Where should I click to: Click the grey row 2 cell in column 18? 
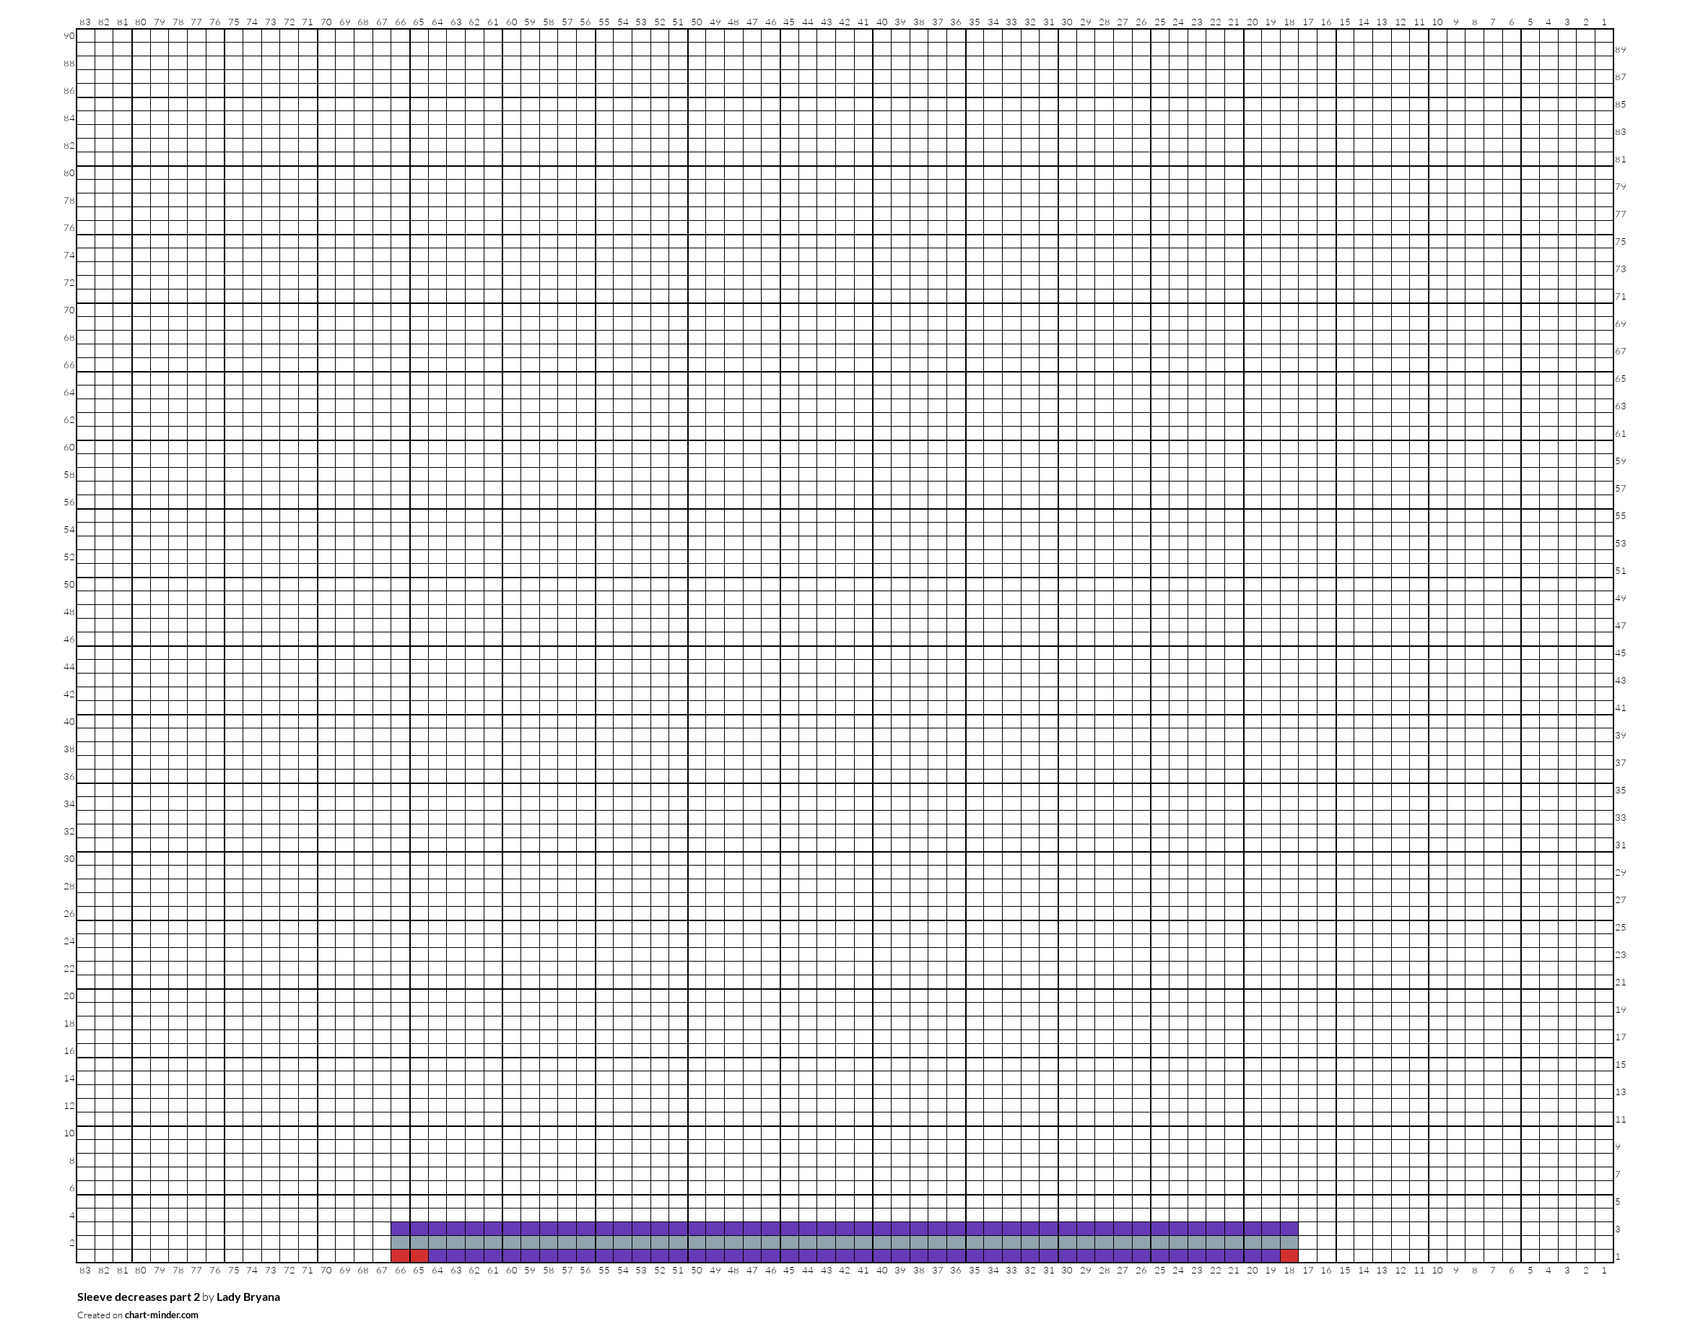tap(1289, 1242)
